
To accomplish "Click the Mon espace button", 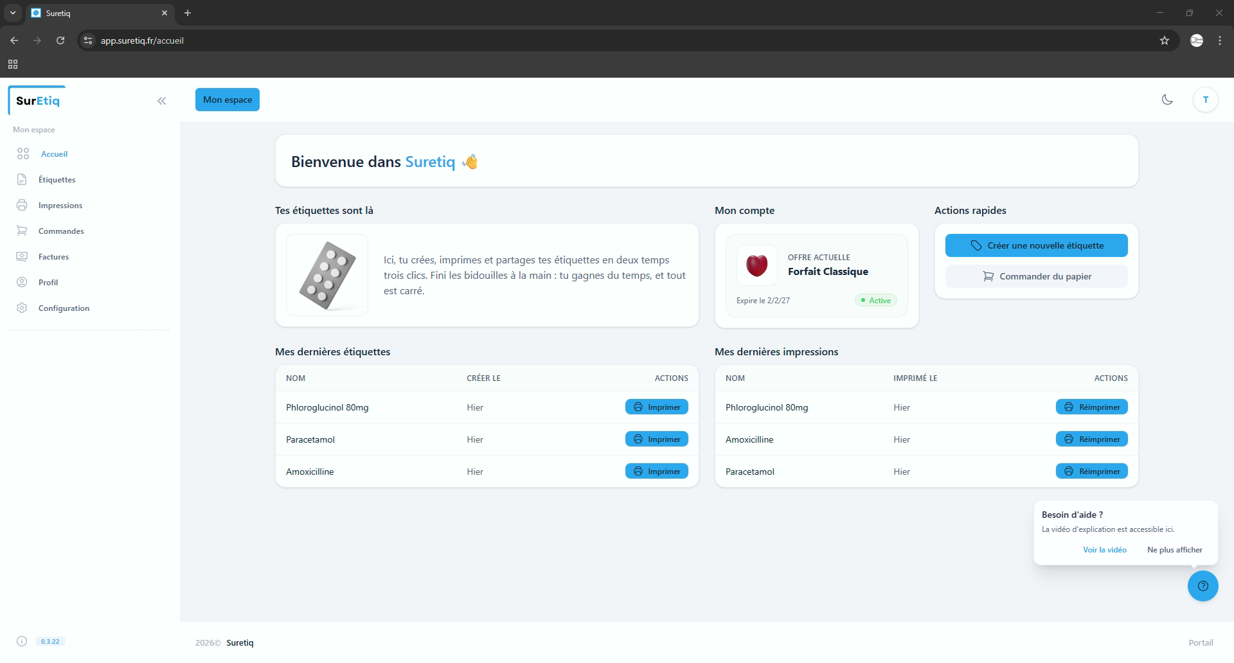I will click(x=228, y=100).
